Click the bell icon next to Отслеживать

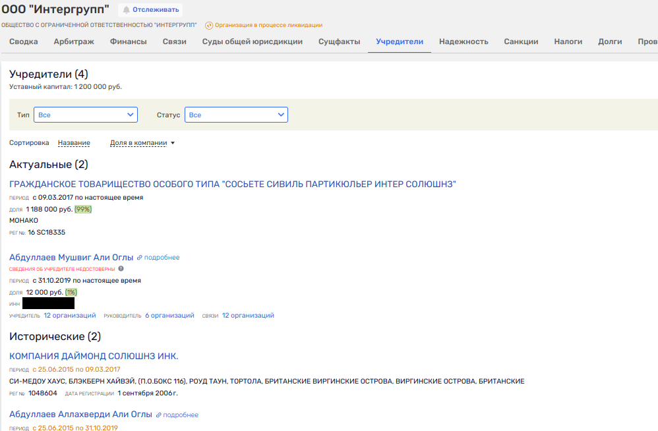(126, 10)
